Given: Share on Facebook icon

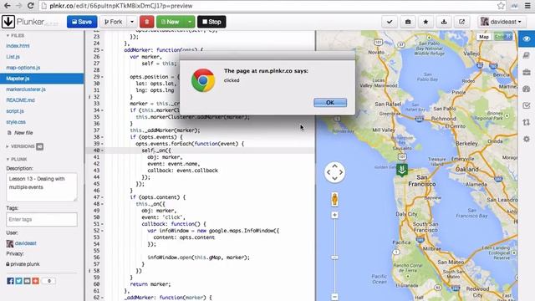Looking at the screenshot, I should (10, 281).
